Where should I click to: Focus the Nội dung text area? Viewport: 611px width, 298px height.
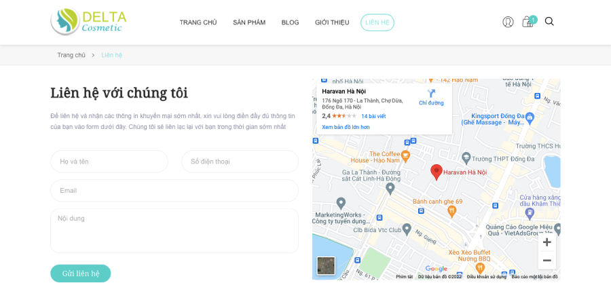point(174,231)
